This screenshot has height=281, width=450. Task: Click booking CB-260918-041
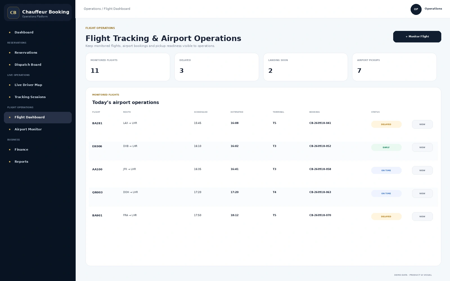(320, 123)
